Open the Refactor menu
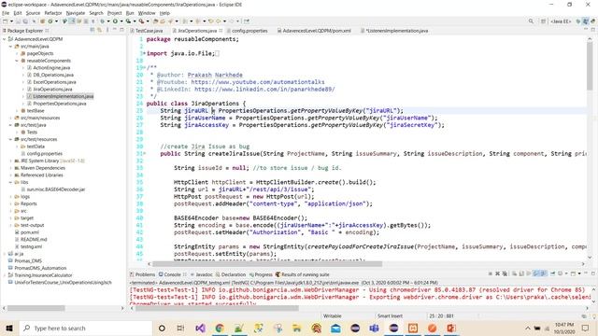The image size is (598, 336). click(x=53, y=13)
